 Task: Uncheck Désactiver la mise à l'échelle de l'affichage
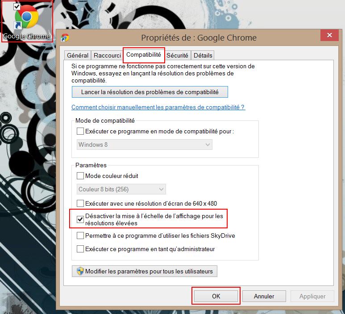pos(80,219)
